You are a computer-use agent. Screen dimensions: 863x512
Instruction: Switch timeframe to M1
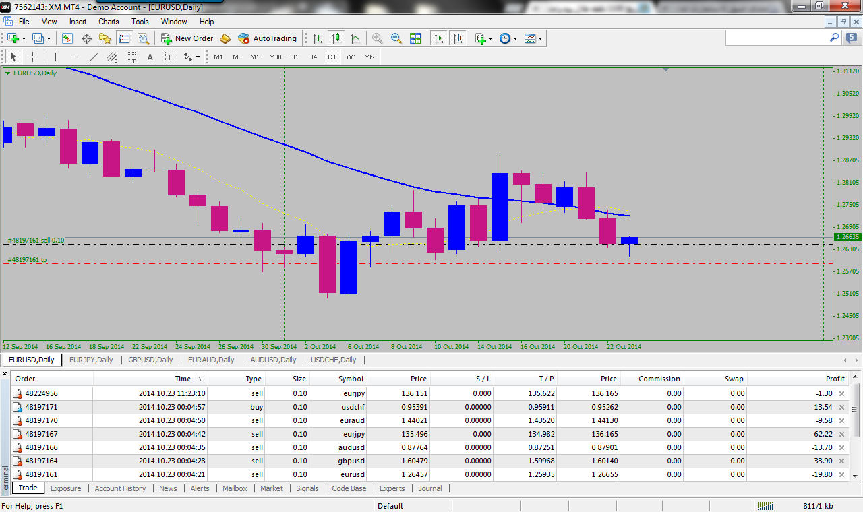(218, 57)
